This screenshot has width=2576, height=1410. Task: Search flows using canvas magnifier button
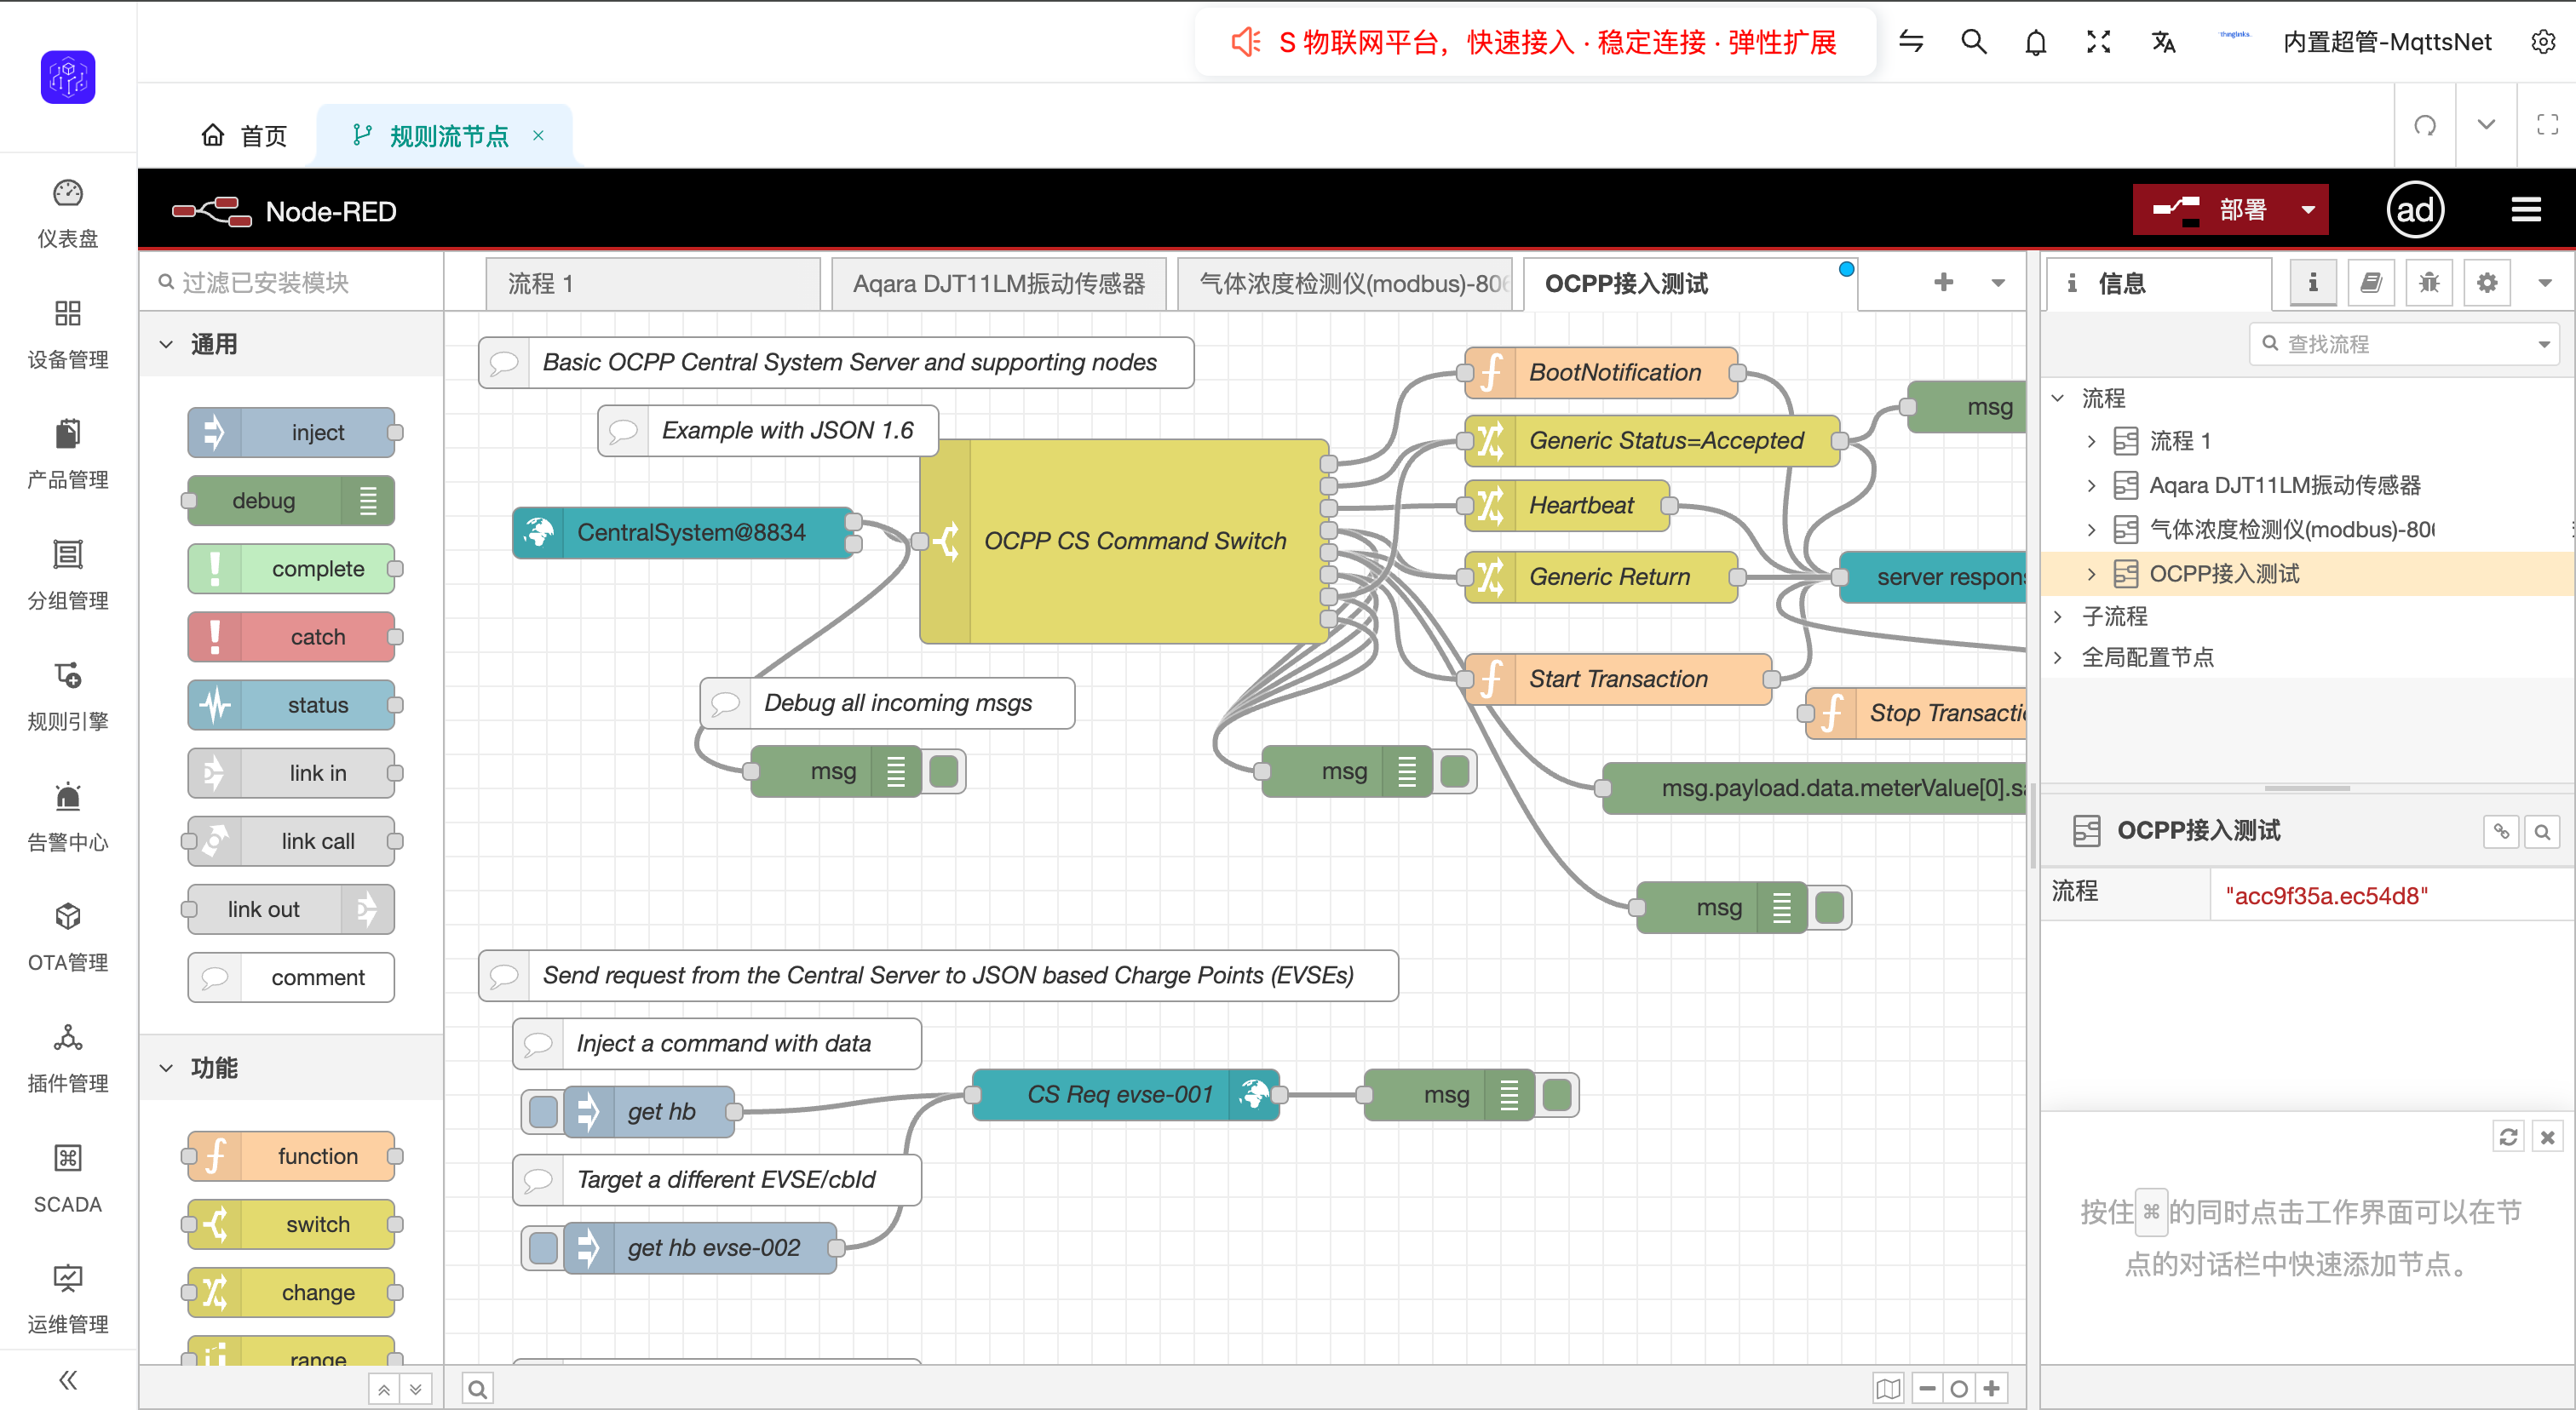pyautogui.click(x=478, y=1388)
